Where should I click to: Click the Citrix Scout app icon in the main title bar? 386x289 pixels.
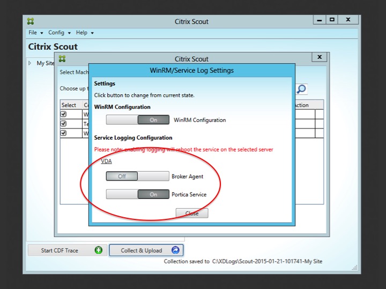click(x=31, y=21)
